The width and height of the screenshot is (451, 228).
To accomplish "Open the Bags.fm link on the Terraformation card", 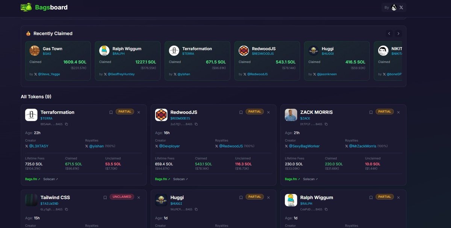I will tap(33, 179).
